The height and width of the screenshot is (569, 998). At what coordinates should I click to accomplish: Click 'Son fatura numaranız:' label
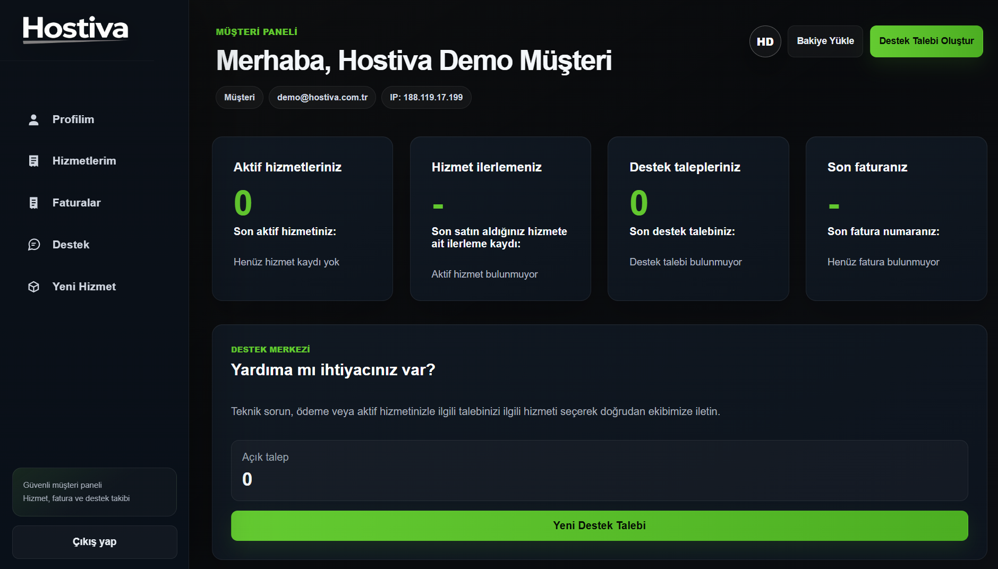pos(883,231)
